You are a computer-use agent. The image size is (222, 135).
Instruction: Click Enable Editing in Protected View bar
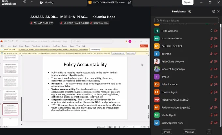(95, 50)
